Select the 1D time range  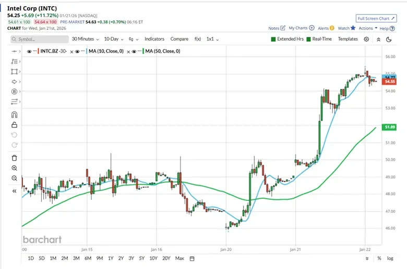pos(31,259)
